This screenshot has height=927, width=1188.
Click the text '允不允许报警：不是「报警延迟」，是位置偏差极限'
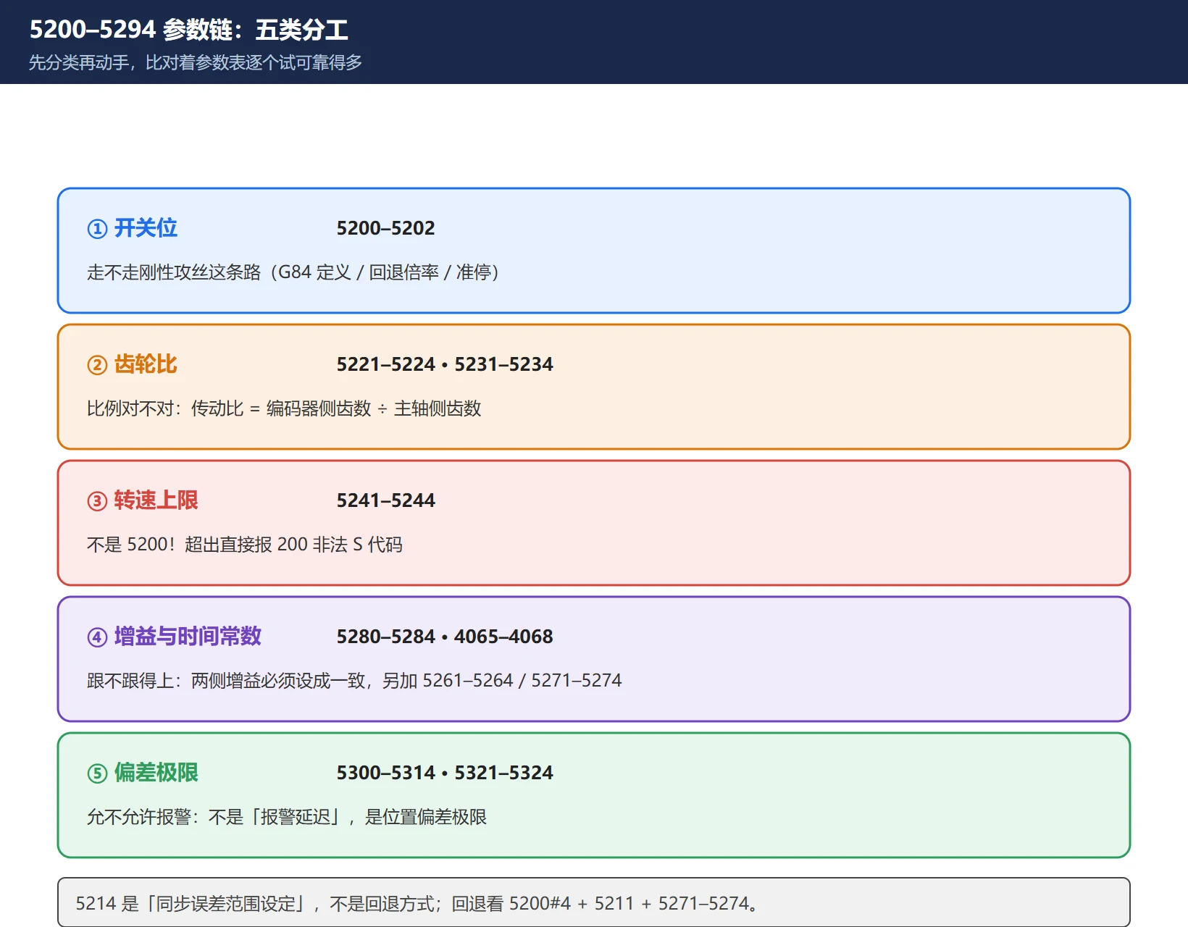pos(287,817)
